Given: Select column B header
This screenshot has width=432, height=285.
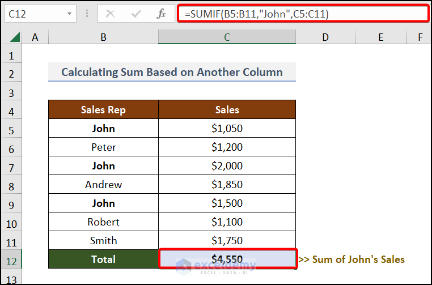Looking at the screenshot, I should click(x=103, y=37).
